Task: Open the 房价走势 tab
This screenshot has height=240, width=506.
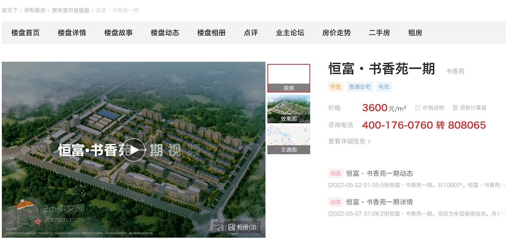Action: click(337, 33)
